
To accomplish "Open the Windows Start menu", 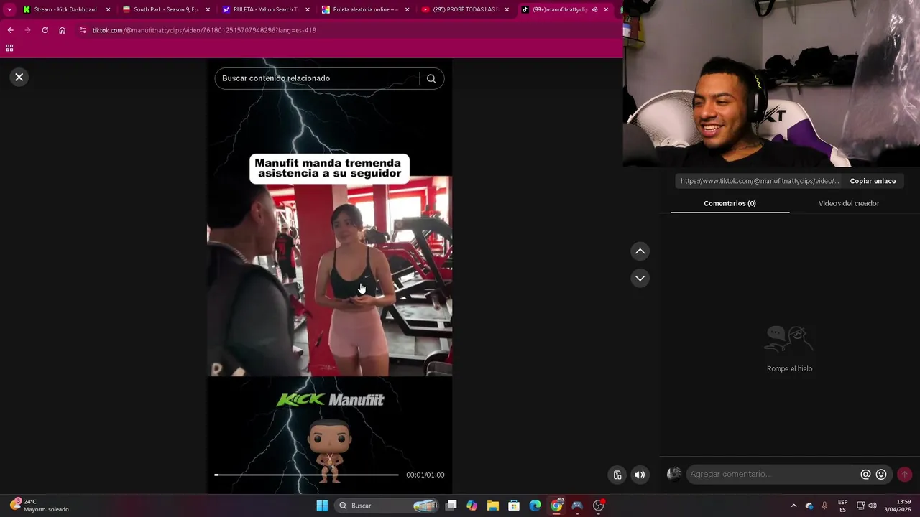I will [322, 506].
